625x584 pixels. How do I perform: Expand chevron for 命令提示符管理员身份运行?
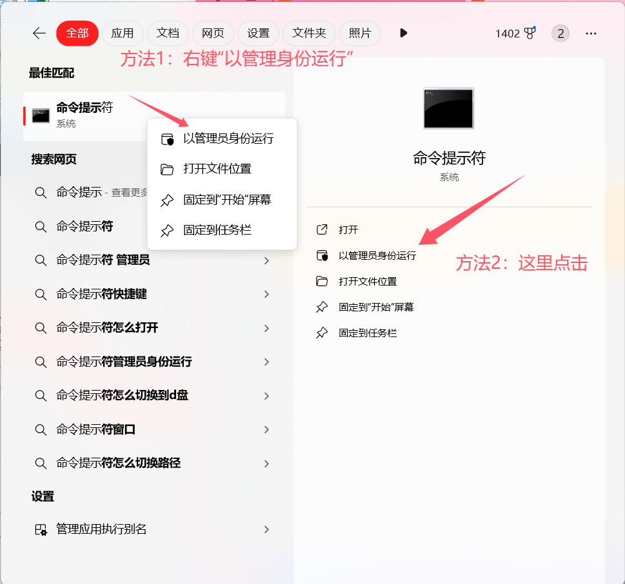point(266,362)
